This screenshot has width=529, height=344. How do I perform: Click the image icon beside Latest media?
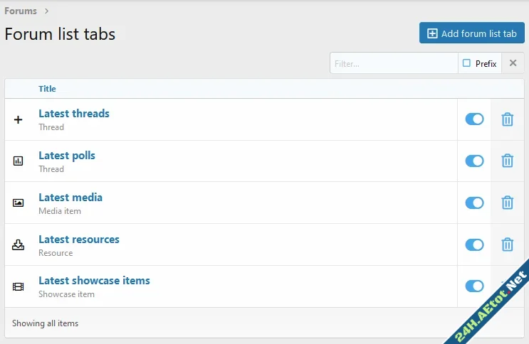click(19, 203)
